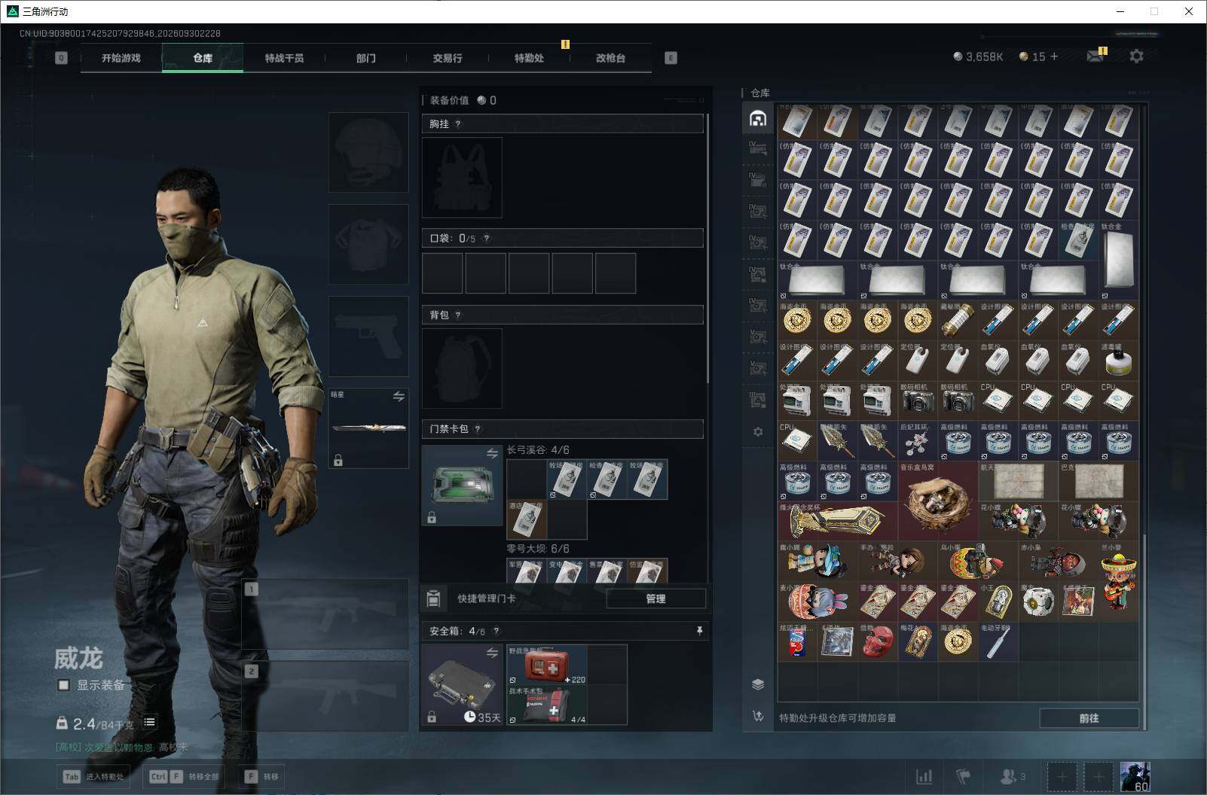Select the 野战急救箱 in the safe box

point(546,665)
